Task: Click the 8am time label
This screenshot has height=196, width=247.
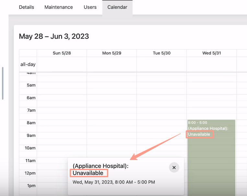Action: click(x=31, y=123)
